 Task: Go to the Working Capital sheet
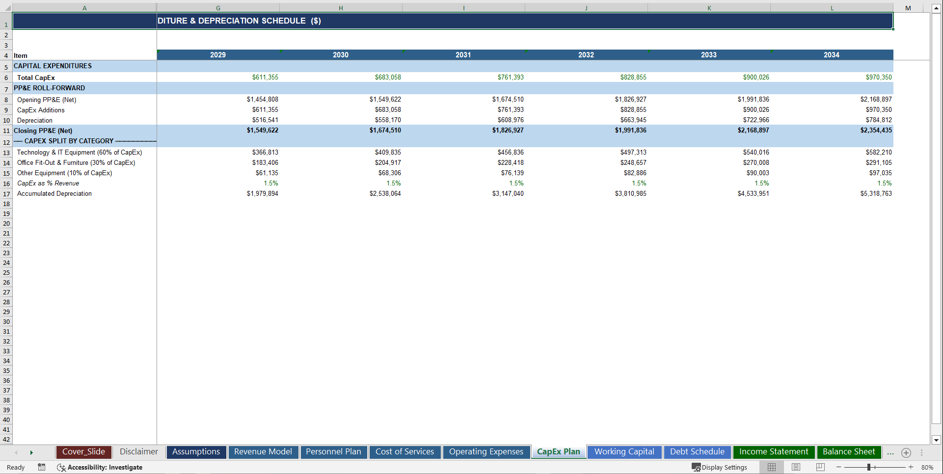(624, 452)
